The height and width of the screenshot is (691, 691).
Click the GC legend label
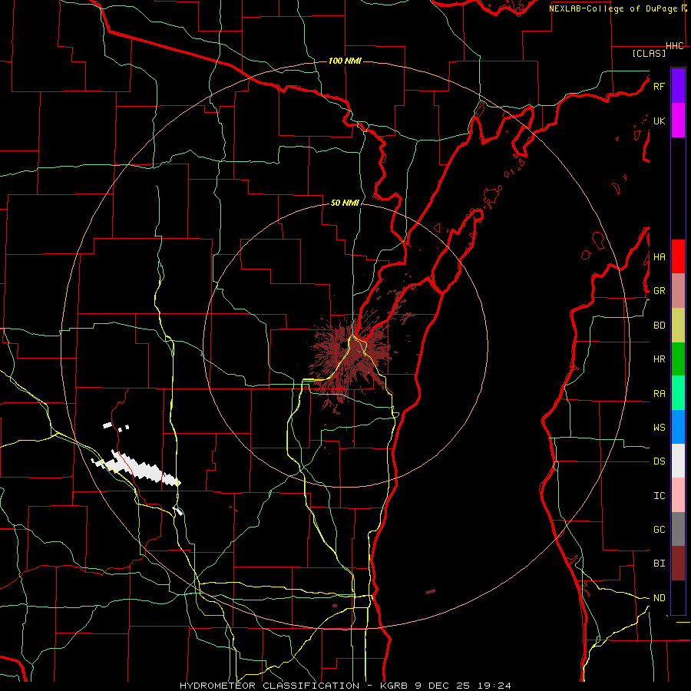tap(659, 530)
